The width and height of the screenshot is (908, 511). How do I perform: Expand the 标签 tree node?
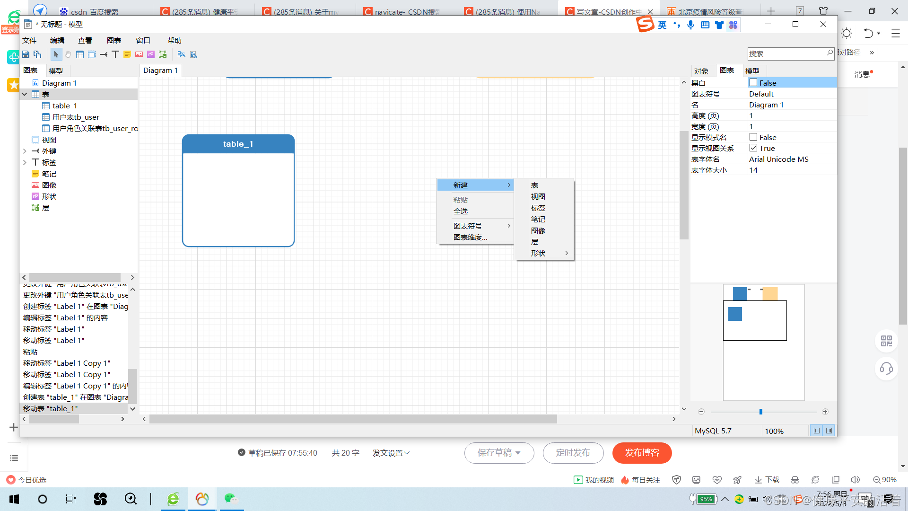point(25,162)
